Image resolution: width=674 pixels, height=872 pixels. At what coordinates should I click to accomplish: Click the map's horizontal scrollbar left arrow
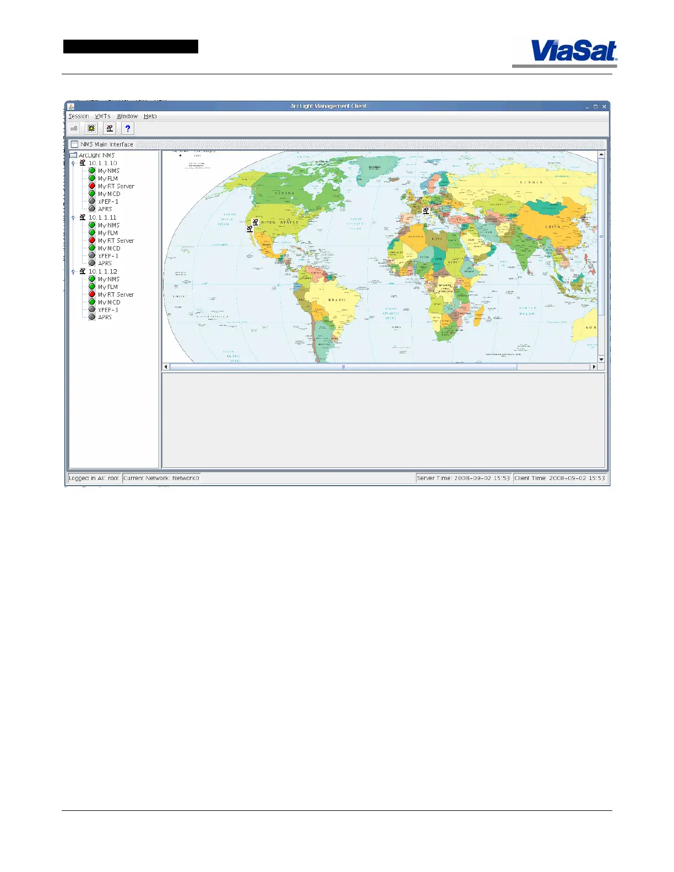pyautogui.click(x=166, y=367)
